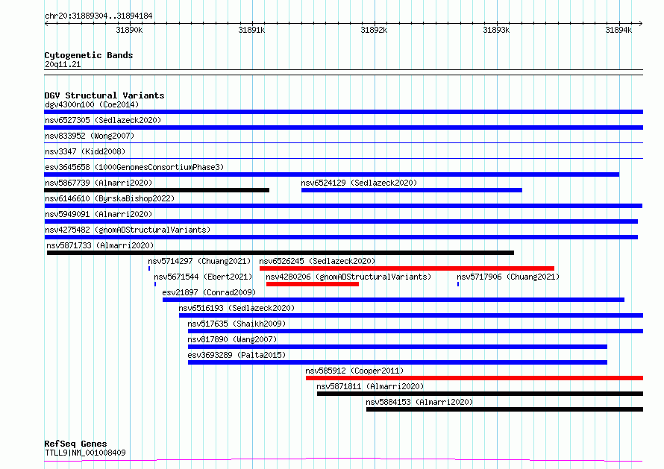Click the black bar of nsv5867739 (Almarri2020)

157,190
